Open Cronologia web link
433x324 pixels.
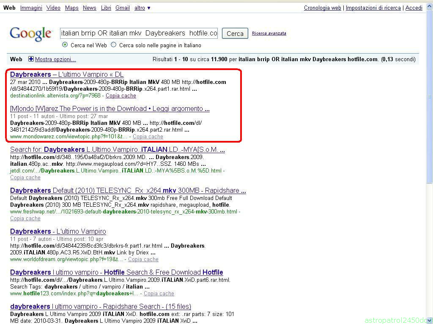(x=323, y=8)
